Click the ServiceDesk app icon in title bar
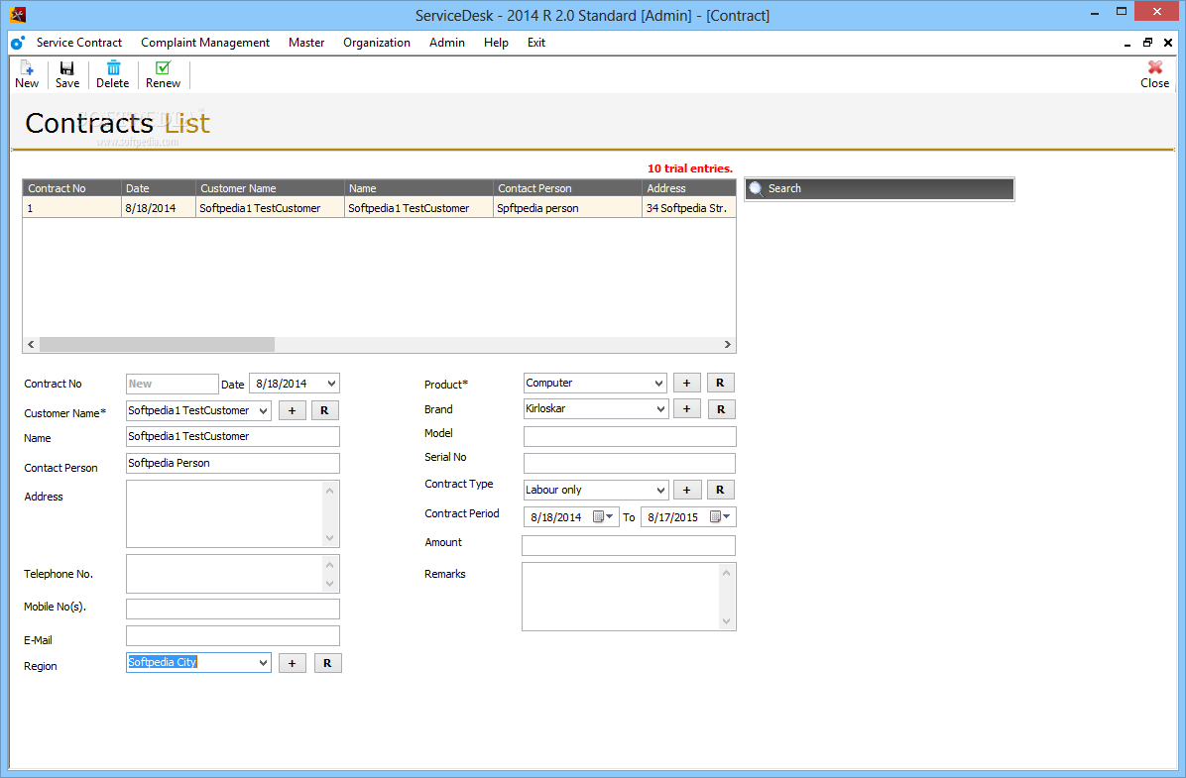 click(x=18, y=14)
